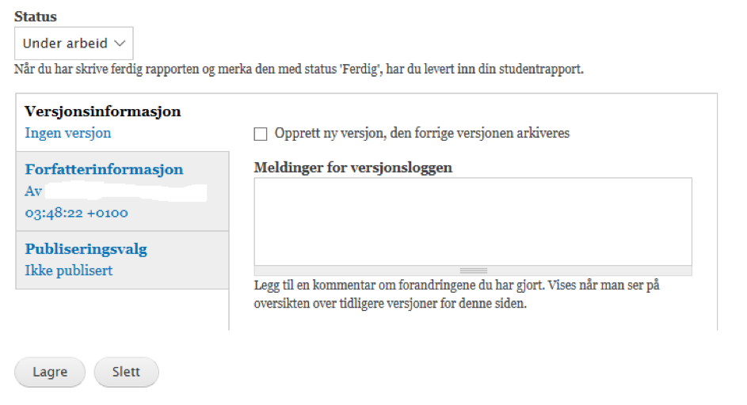Enable the "Opprett ny versjon" checkbox
Screen dimensions: 747x405
click(x=261, y=134)
